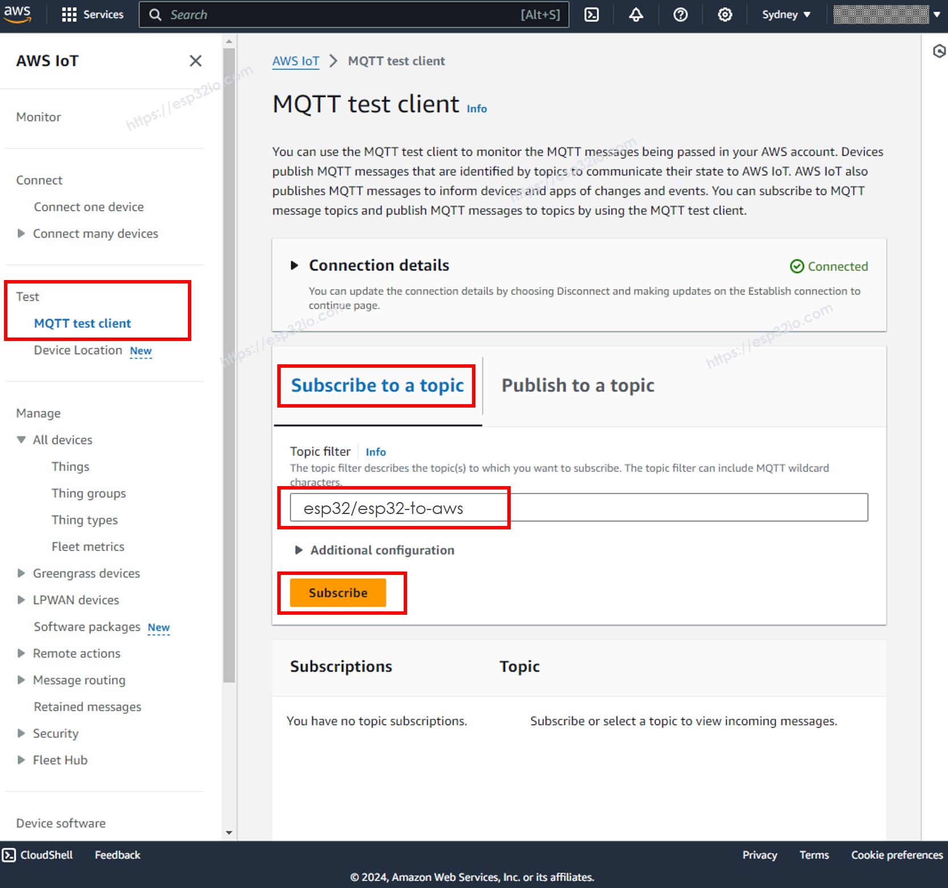The height and width of the screenshot is (888, 948).
Task: Click the search magnifier icon
Action: pos(154,14)
